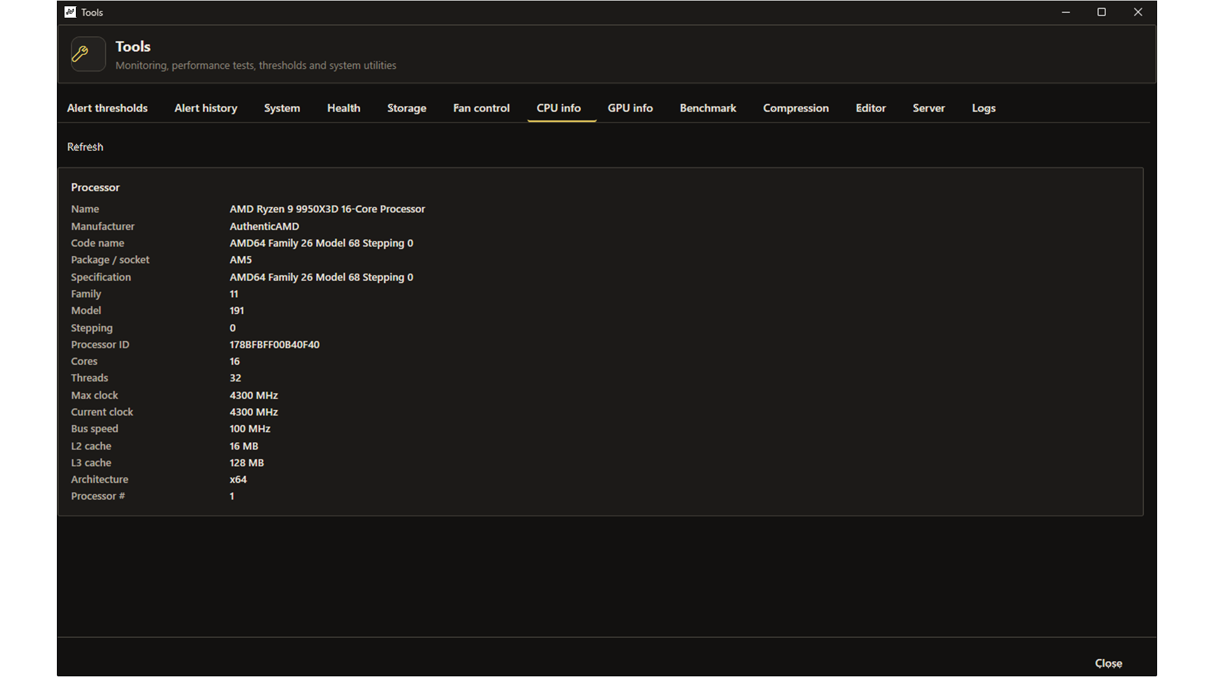Viewport: 1214px width, 682px height.
Task: Click the Cores row label
Action: click(84, 361)
